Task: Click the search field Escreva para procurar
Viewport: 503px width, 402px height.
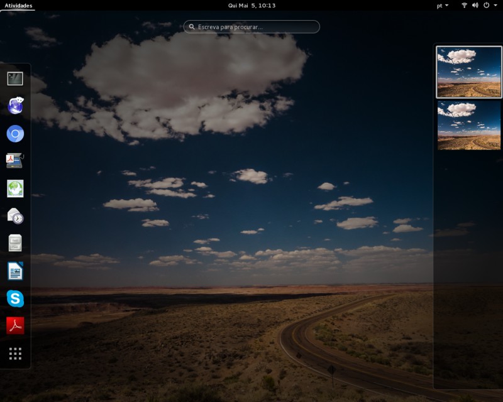Action: click(251, 27)
